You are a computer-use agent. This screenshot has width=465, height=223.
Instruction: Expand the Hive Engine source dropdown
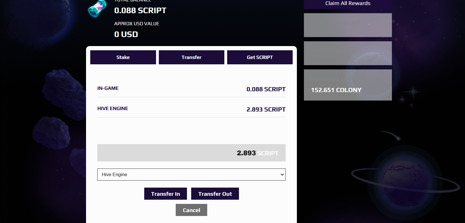191,174
